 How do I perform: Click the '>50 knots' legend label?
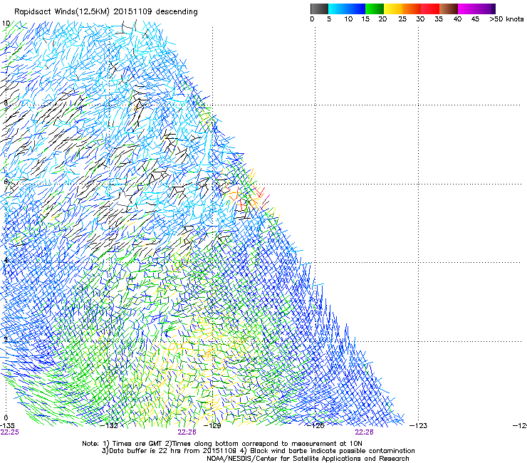506,19
